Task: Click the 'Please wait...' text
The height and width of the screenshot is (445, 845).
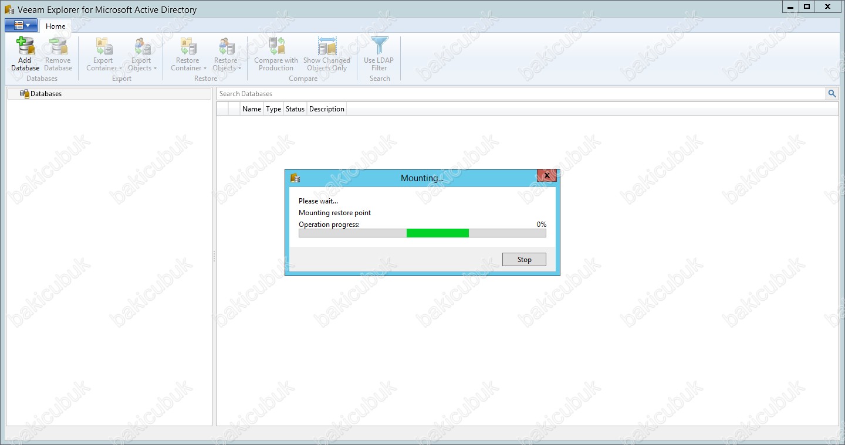Action: tap(318, 201)
